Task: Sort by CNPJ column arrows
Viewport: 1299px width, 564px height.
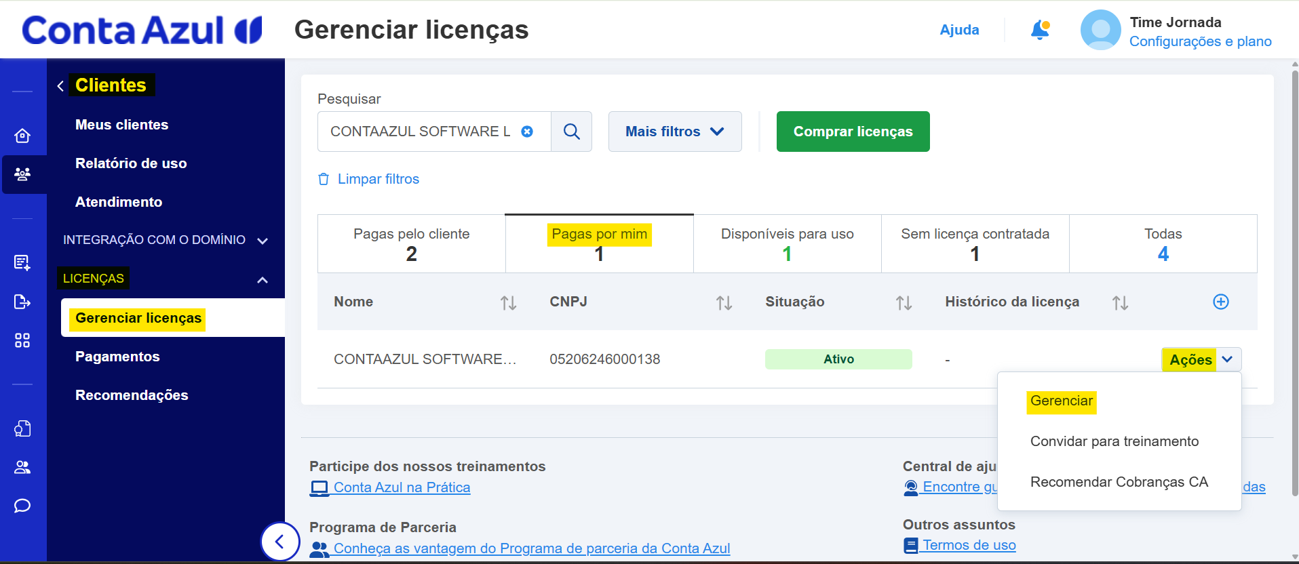Action: tap(724, 303)
